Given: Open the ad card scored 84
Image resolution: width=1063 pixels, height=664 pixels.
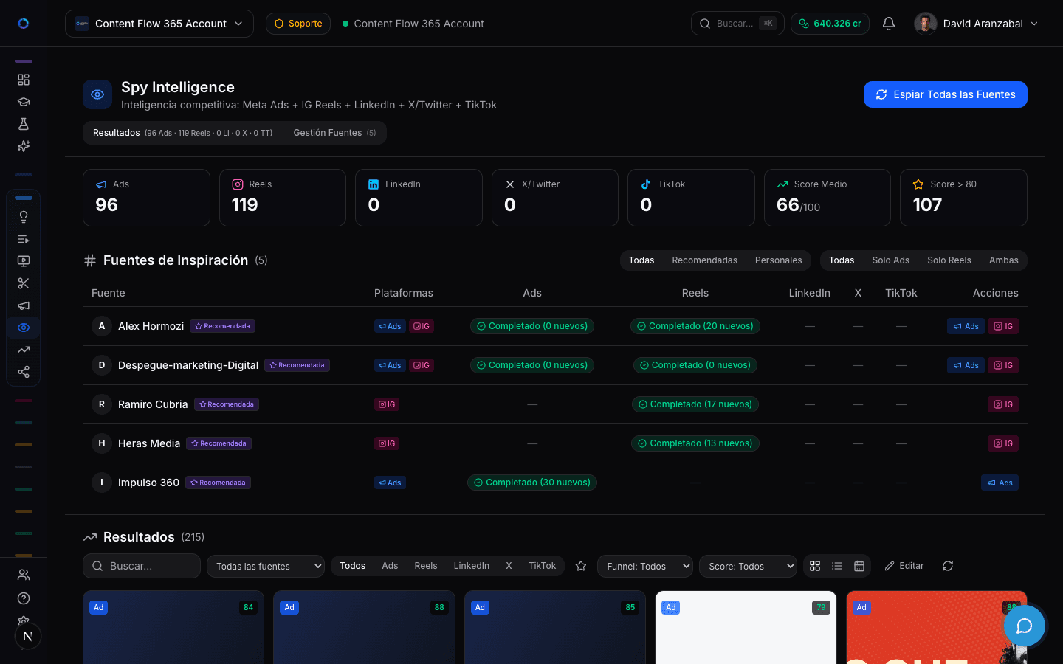Looking at the screenshot, I should click(x=173, y=627).
